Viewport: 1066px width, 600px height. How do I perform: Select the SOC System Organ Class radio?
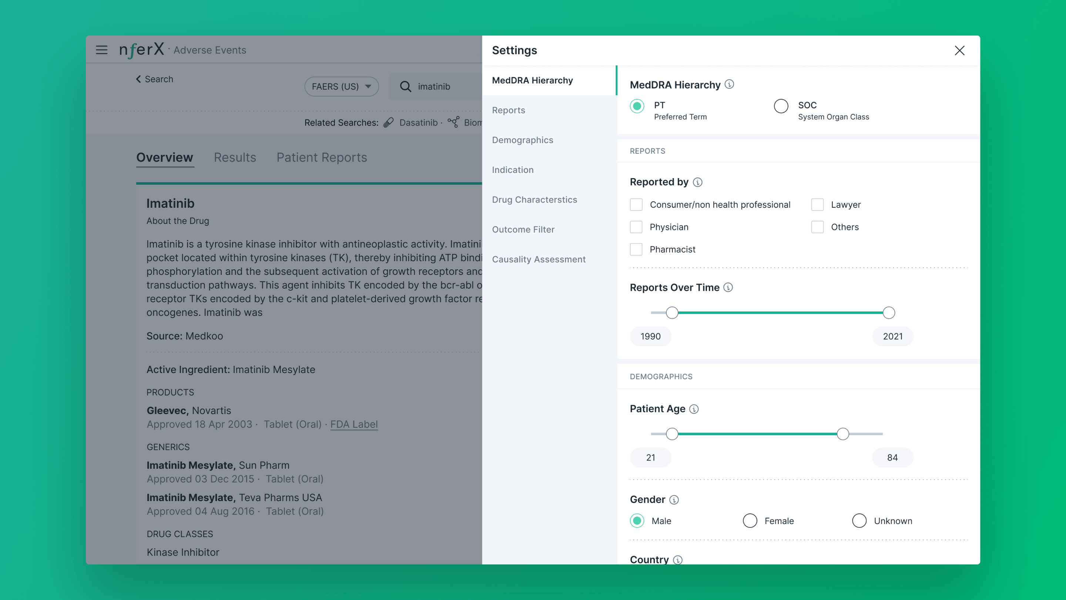pos(781,106)
